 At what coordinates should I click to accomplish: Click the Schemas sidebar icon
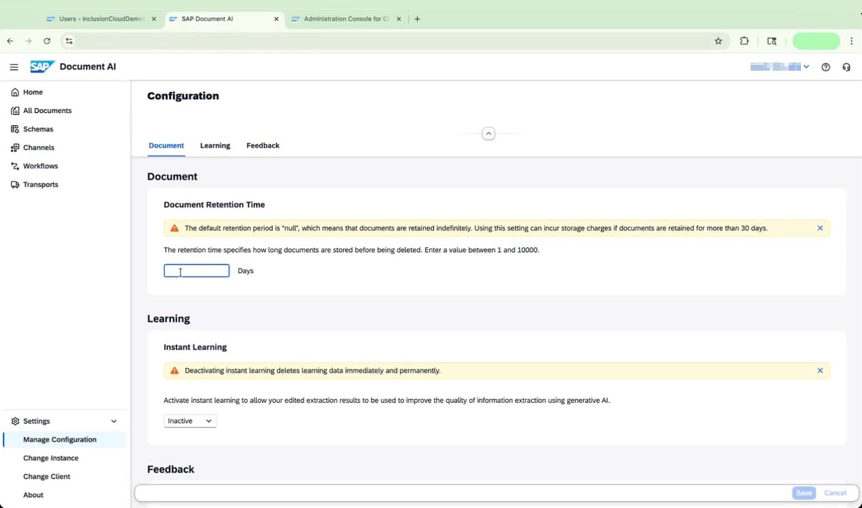click(15, 129)
